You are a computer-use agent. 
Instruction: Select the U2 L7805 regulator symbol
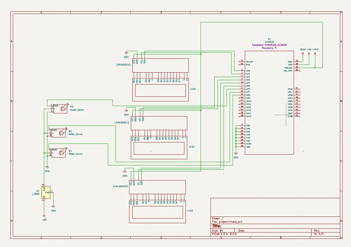[46, 193]
